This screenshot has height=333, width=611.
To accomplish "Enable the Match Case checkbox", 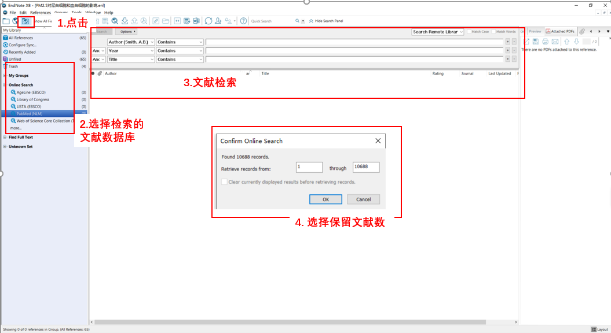I will 470,32.
